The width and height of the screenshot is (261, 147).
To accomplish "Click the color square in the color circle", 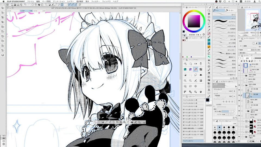I will [194, 21].
